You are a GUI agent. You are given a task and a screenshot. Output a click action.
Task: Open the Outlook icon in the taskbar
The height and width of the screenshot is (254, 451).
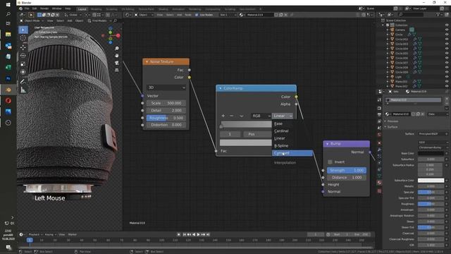8,45
